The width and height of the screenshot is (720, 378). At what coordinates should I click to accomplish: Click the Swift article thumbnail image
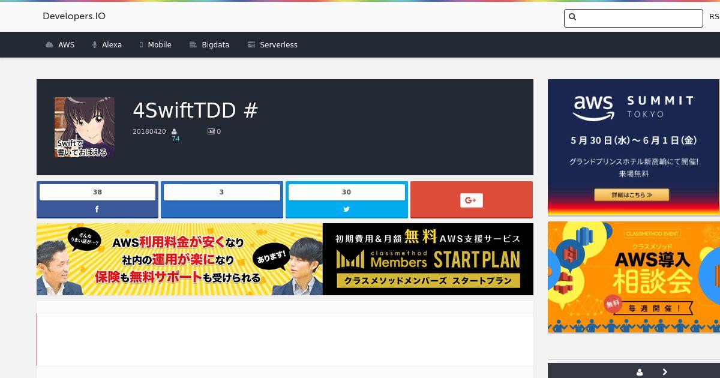(x=85, y=127)
